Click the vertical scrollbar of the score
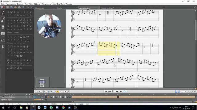The image size is (197, 110). pos(196,49)
